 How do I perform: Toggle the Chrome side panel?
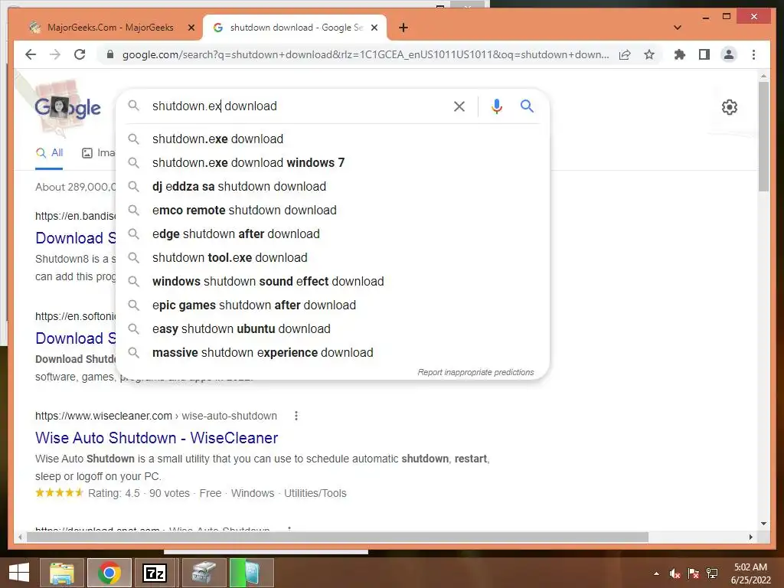click(x=704, y=54)
